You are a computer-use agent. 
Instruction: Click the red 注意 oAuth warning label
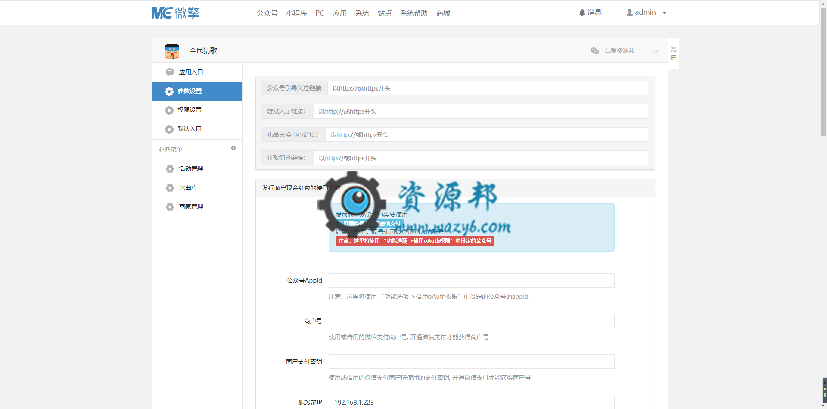(415, 241)
